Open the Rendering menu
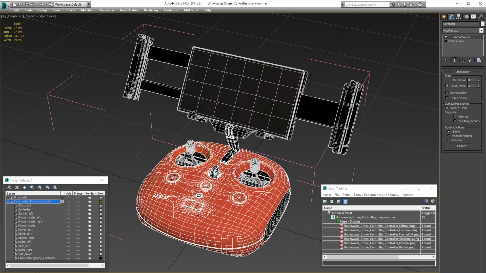Image resolution: width=486 pixels, height=273 pixels. point(151,10)
